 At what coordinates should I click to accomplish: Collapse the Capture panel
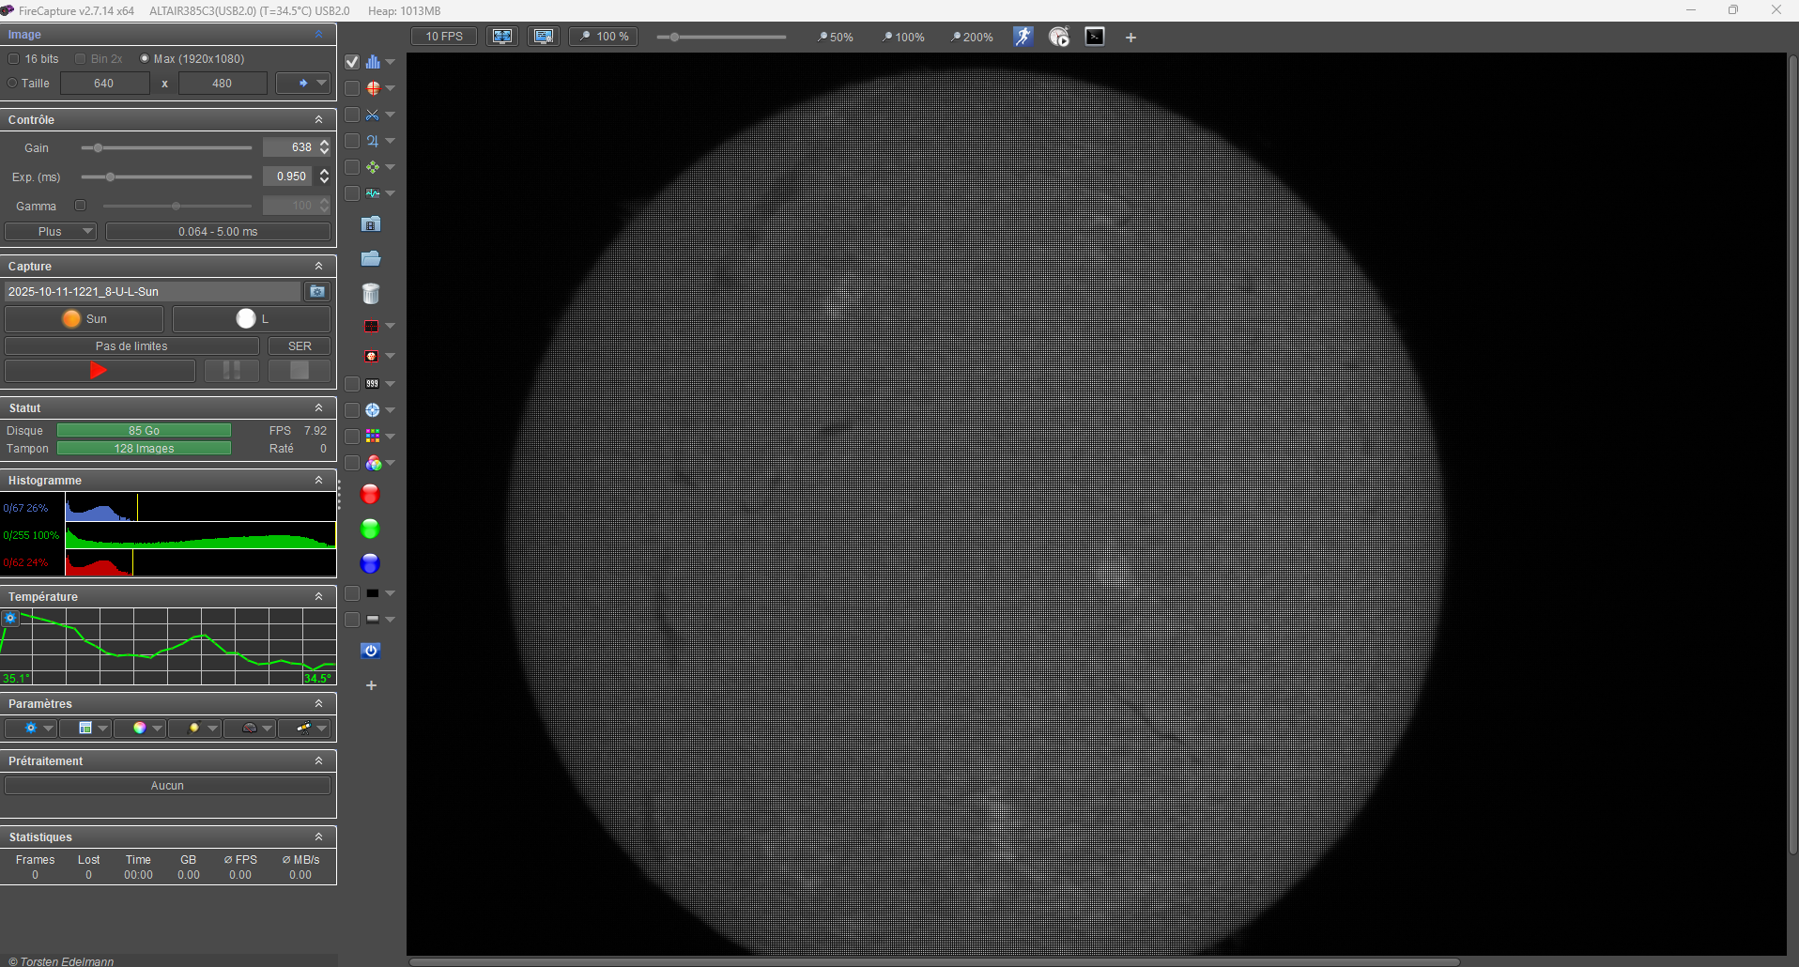(318, 266)
